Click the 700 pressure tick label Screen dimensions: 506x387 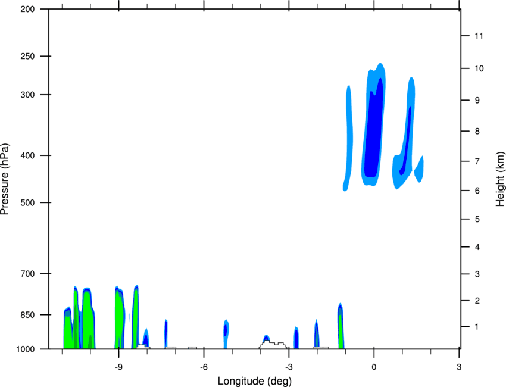[x=27, y=274]
